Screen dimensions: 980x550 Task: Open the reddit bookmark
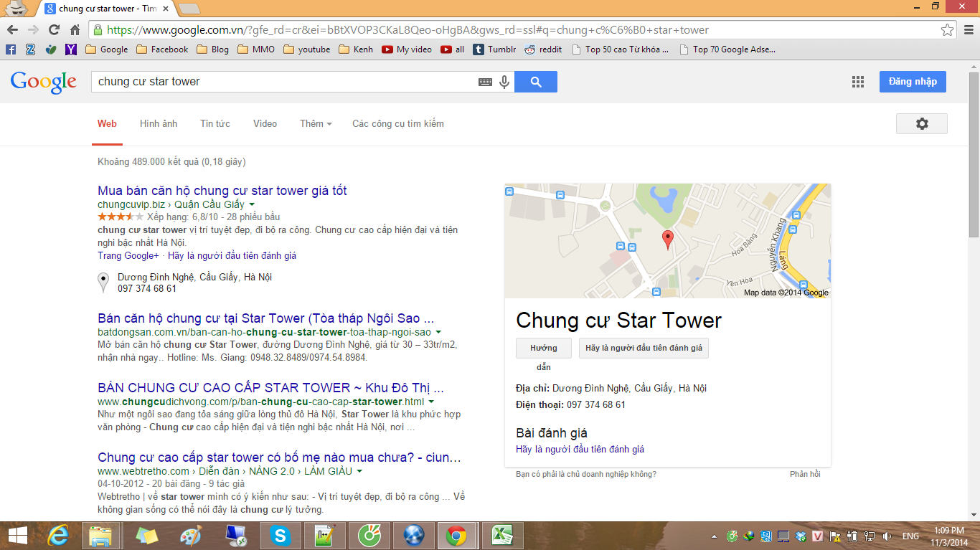click(x=544, y=49)
